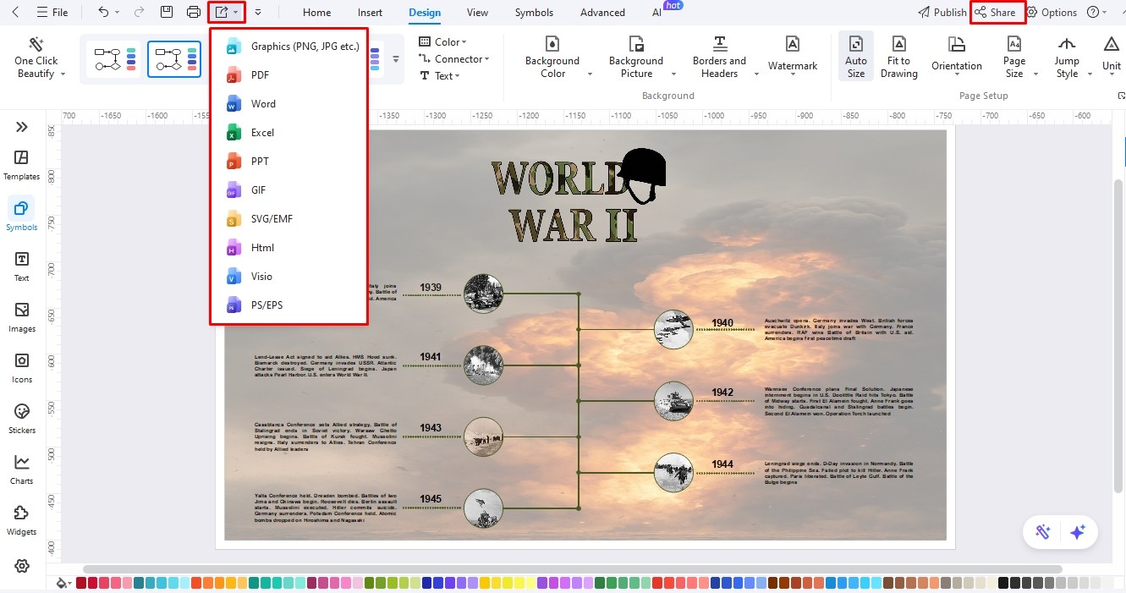Open the File menu
This screenshot has width=1126, height=593.
click(x=52, y=12)
